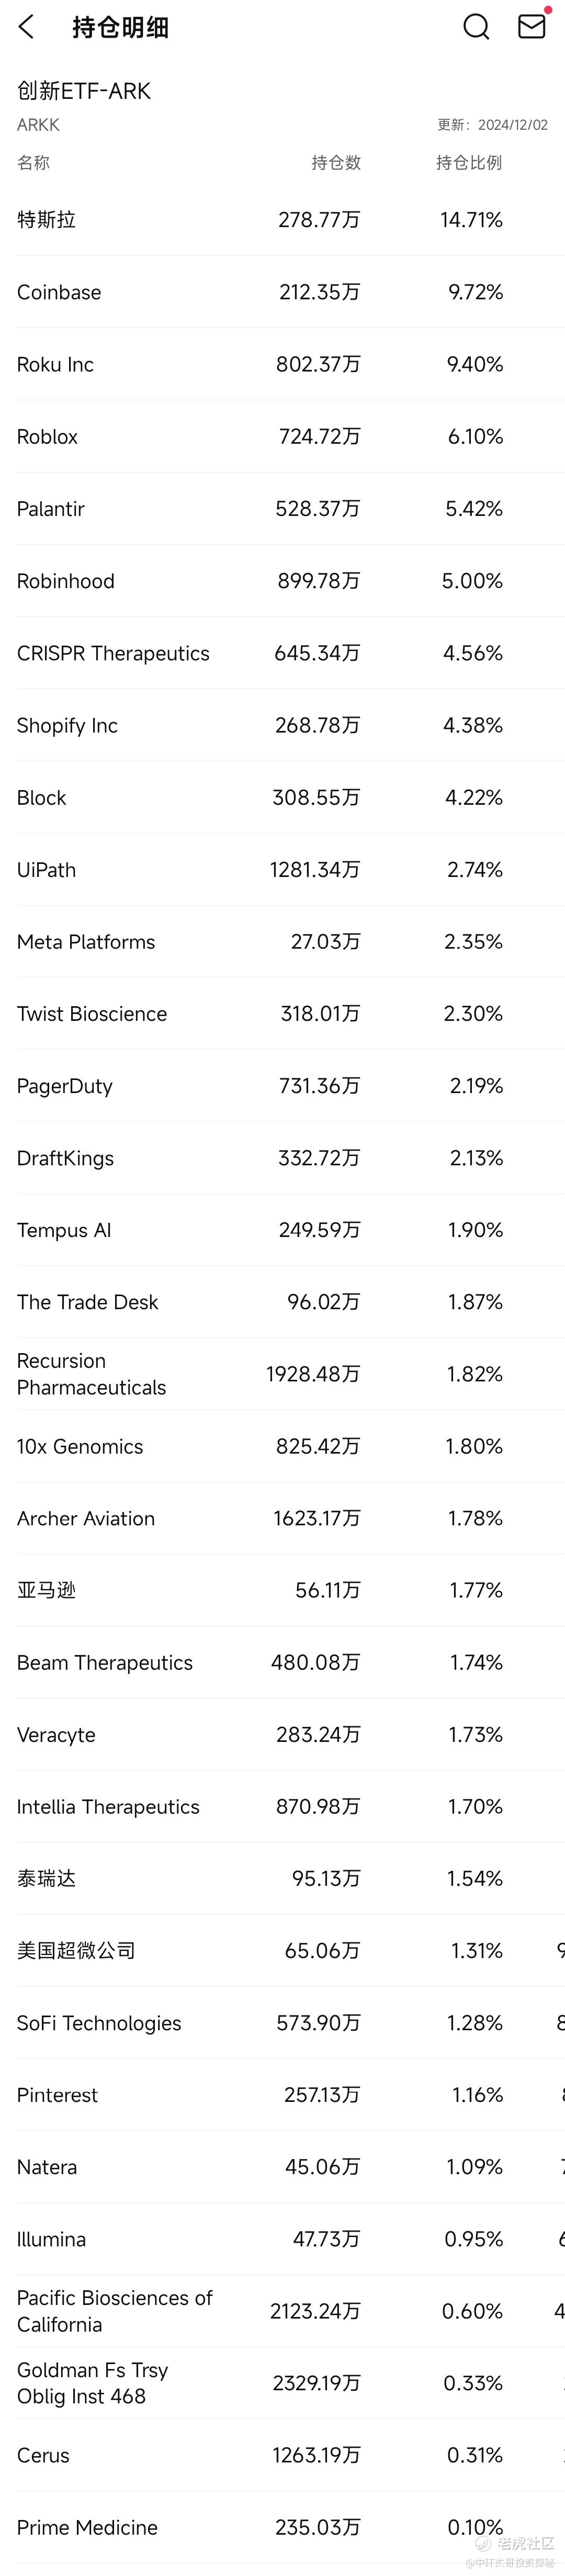
Task: Sort by the 持仓数 column header
Action: pyautogui.click(x=336, y=163)
